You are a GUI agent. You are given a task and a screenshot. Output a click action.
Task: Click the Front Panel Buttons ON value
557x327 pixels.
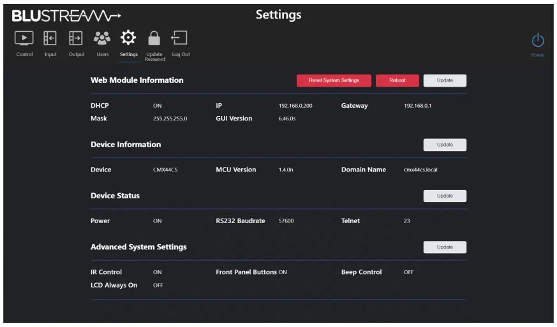283,272
